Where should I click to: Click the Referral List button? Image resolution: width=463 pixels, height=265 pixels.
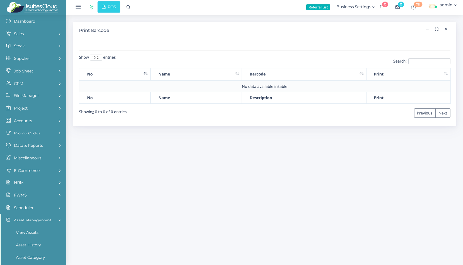[x=318, y=7]
